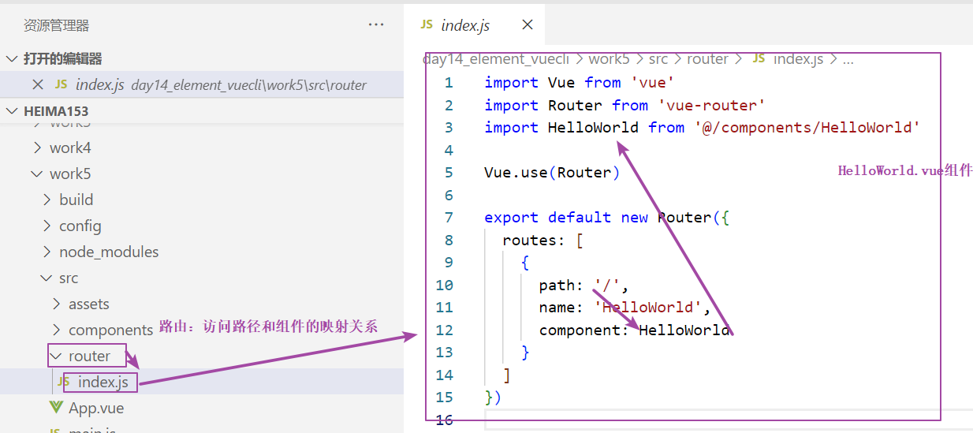Click the JS icon beside index.js in the tree
The width and height of the screenshot is (973, 433).
(64, 382)
